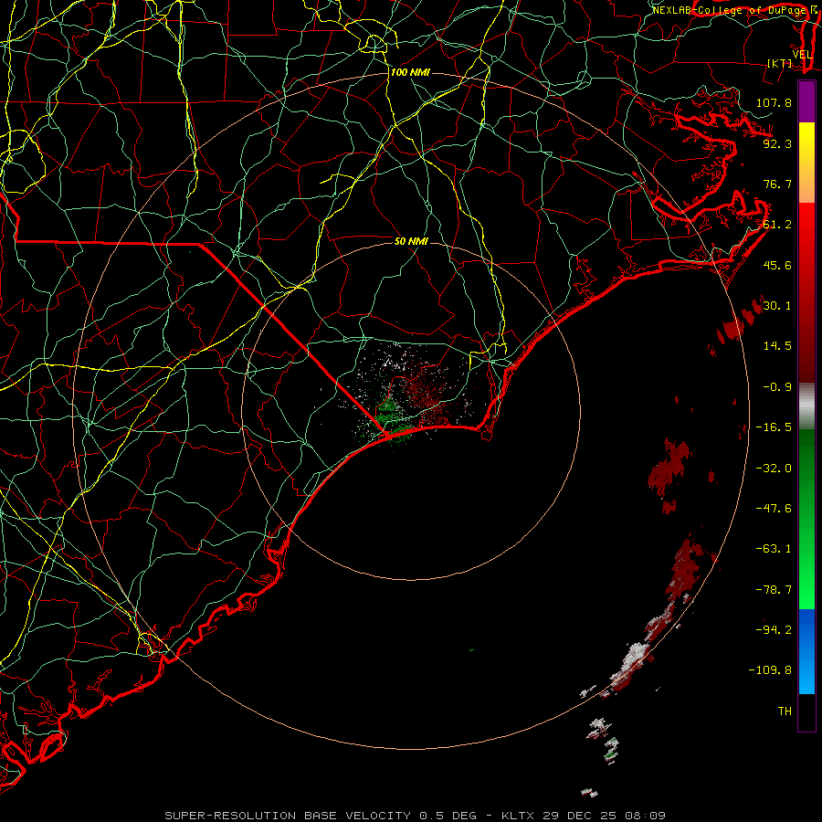Pick the bright green segment near -78.7
Screen dimensions: 822x822
tap(806, 590)
